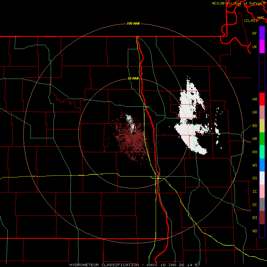Click the RA legend label
The width and height of the screenshot is (267, 267).
255,152
